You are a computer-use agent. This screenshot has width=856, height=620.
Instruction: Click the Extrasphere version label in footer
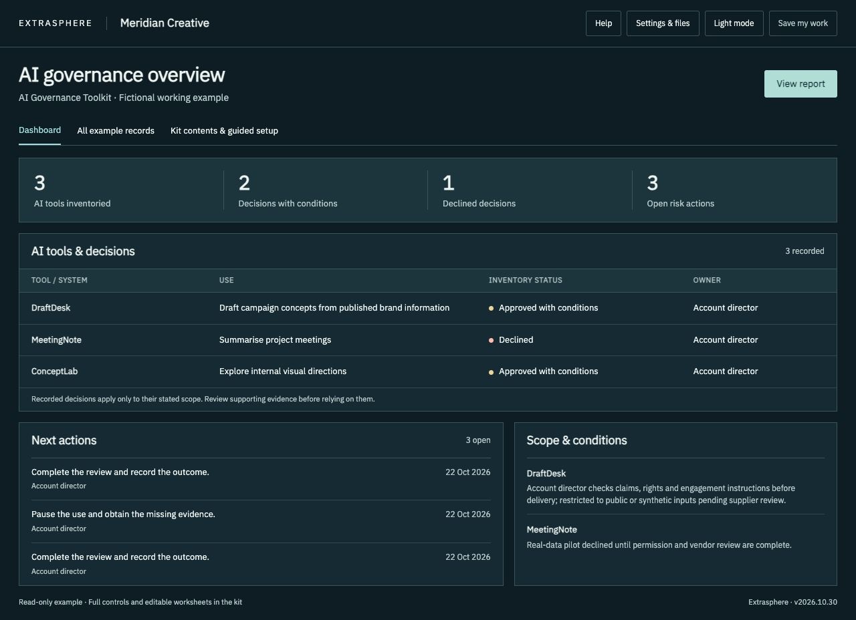coord(792,603)
